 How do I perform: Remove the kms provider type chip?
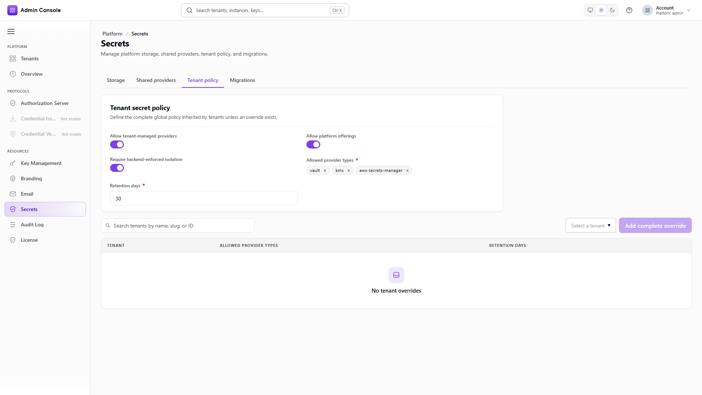click(x=349, y=170)
